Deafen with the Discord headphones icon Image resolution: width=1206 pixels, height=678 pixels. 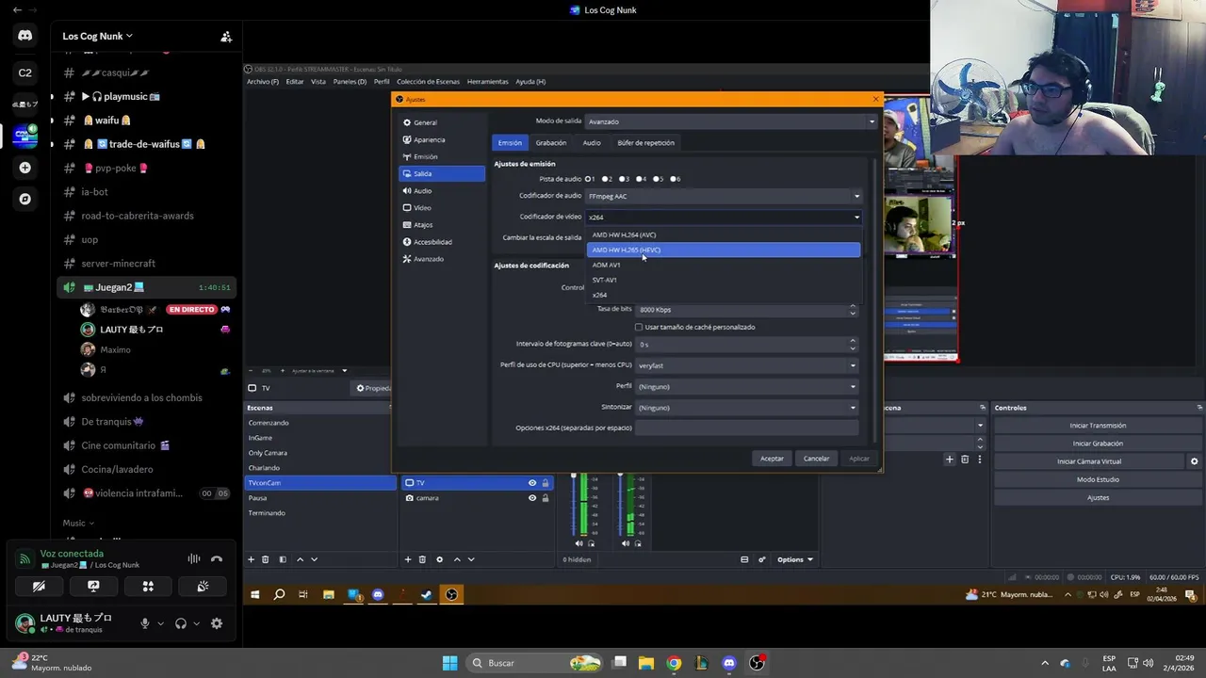pyautogui.click(x=181, y=623)
